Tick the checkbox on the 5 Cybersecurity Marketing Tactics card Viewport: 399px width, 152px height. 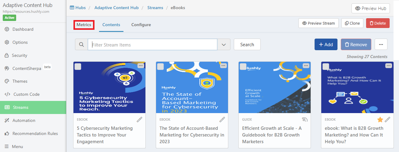78,67
